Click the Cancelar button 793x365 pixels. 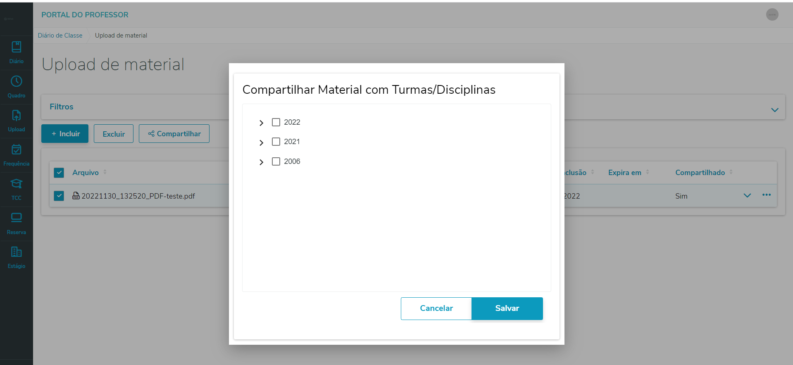point(436,308)
